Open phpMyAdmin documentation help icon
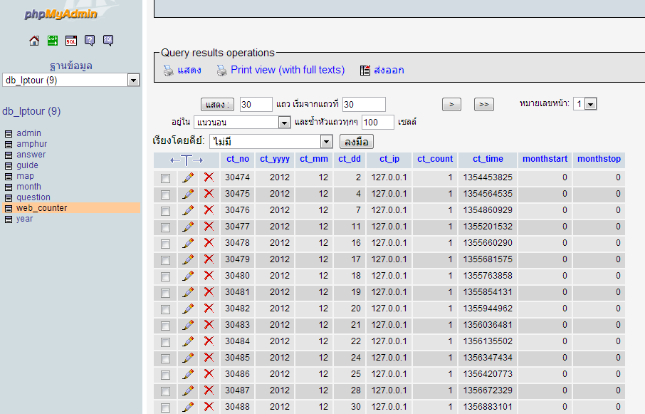 point(90,41)
